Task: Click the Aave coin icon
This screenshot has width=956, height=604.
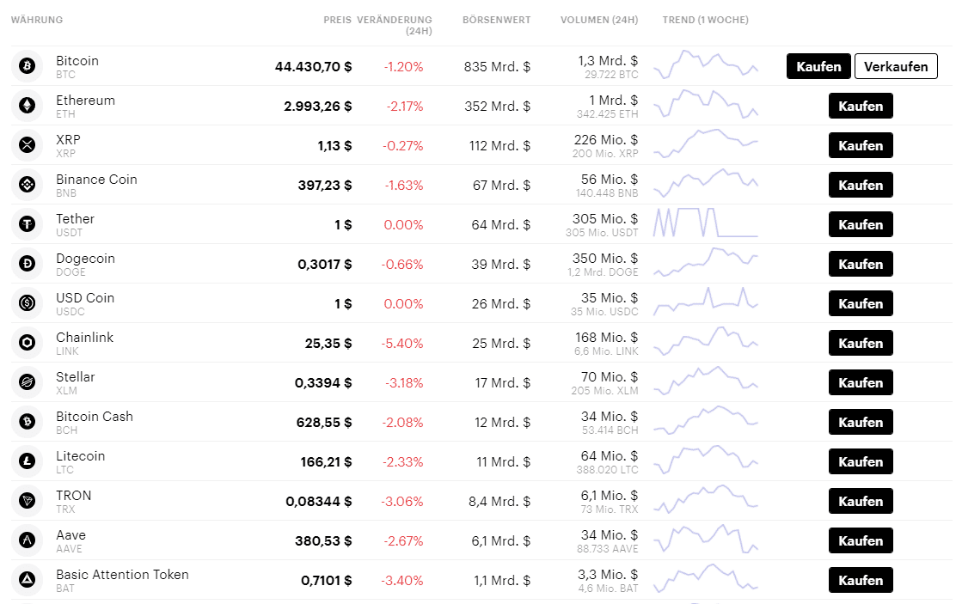Action: click(x=27, y=540)
